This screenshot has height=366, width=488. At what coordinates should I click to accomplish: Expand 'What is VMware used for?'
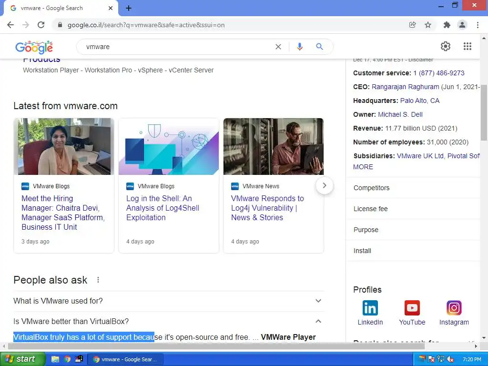click(169, 301)
